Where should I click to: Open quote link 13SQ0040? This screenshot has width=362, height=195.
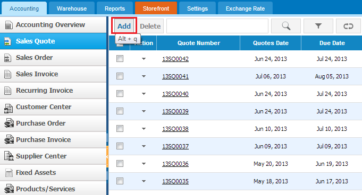tap(175, 94)
